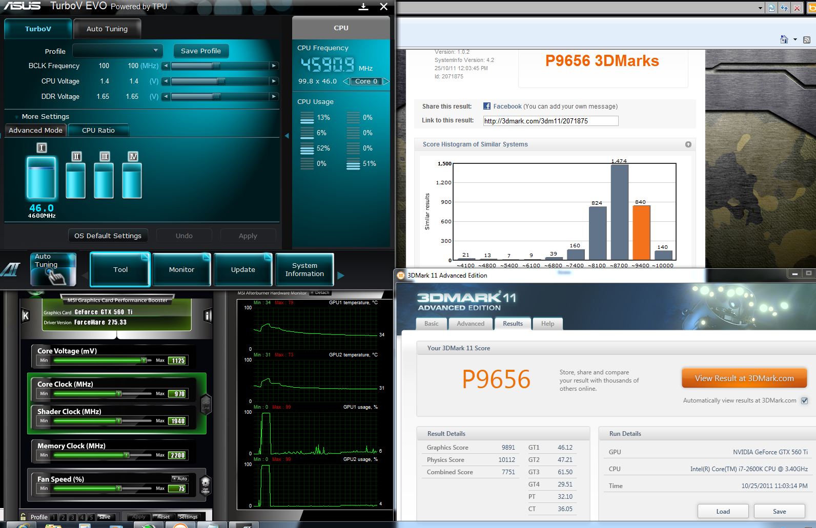The width and height of the screenshot is (816, 528).
Task: Open browser compatibility view icon
Action: (771, 8)
